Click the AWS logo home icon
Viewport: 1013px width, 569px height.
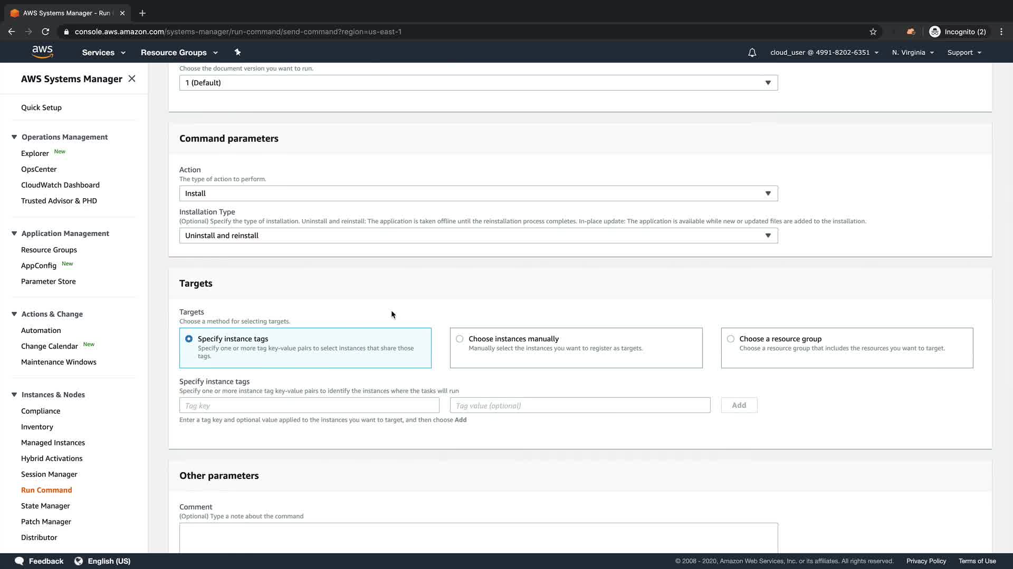click(x=42, y=52)
